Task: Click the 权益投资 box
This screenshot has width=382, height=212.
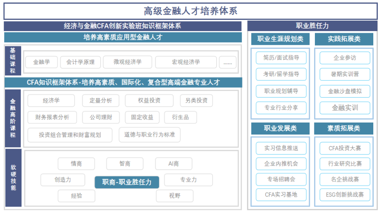Action: (149, 101)
